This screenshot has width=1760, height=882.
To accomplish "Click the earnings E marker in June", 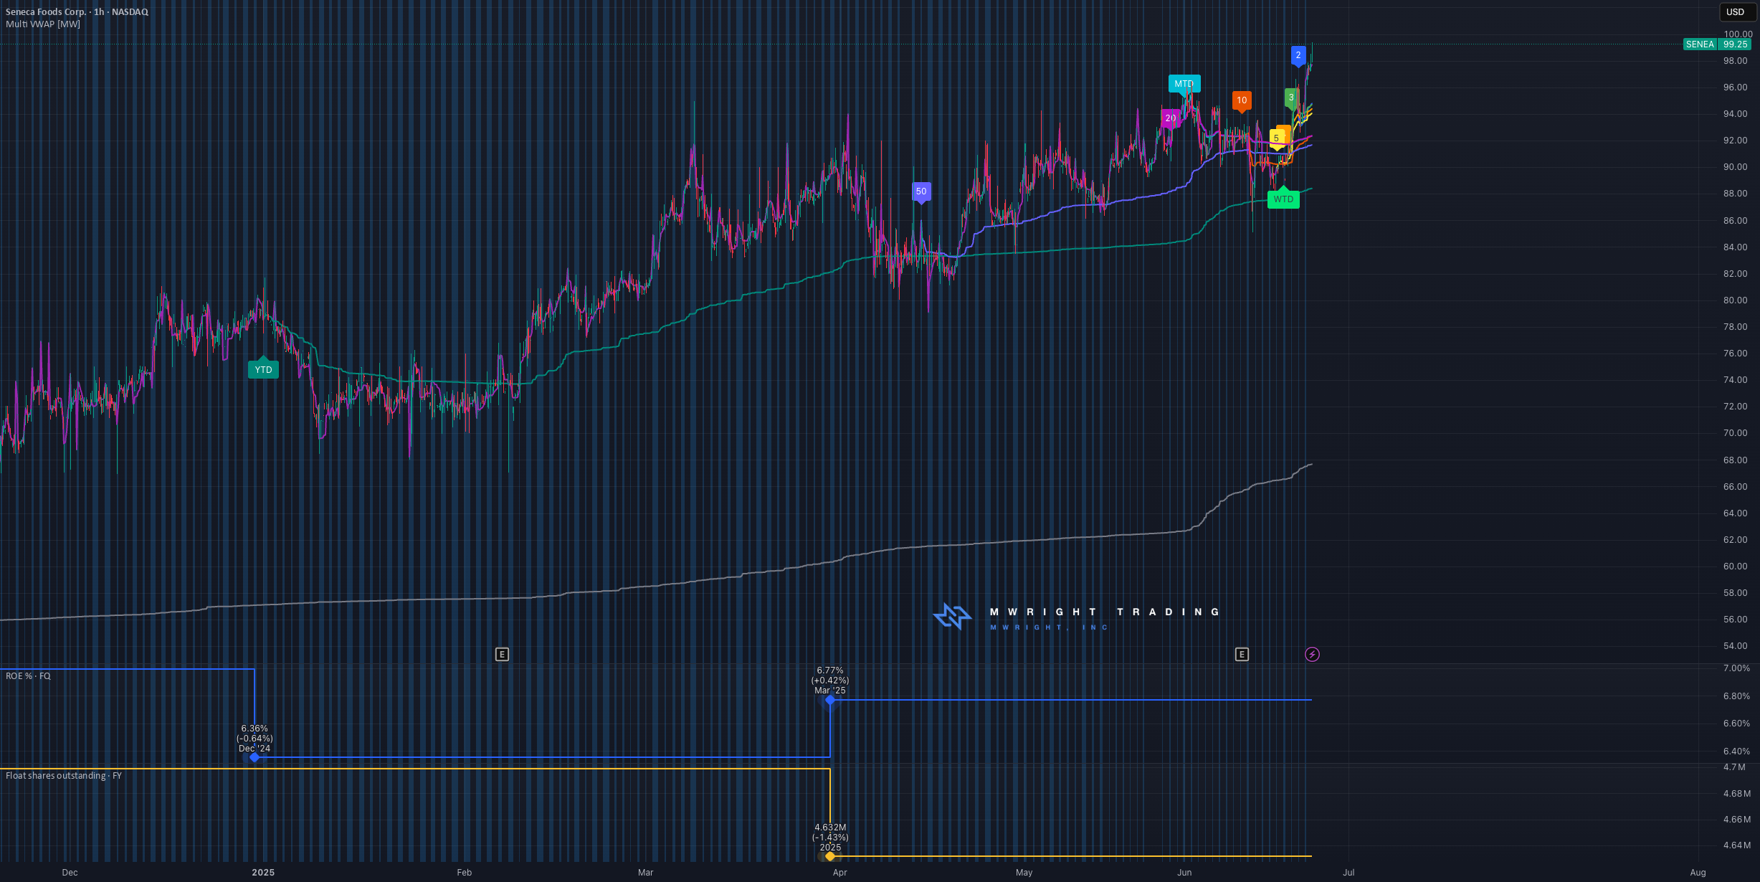I will point(1242,654).
